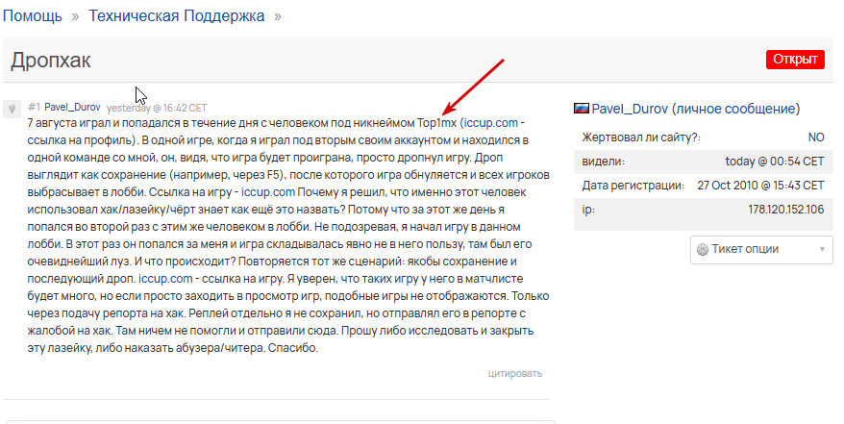Click the gear icon in Тикет опции
This screenshot has height=424, width=844.
coord(702,250)
